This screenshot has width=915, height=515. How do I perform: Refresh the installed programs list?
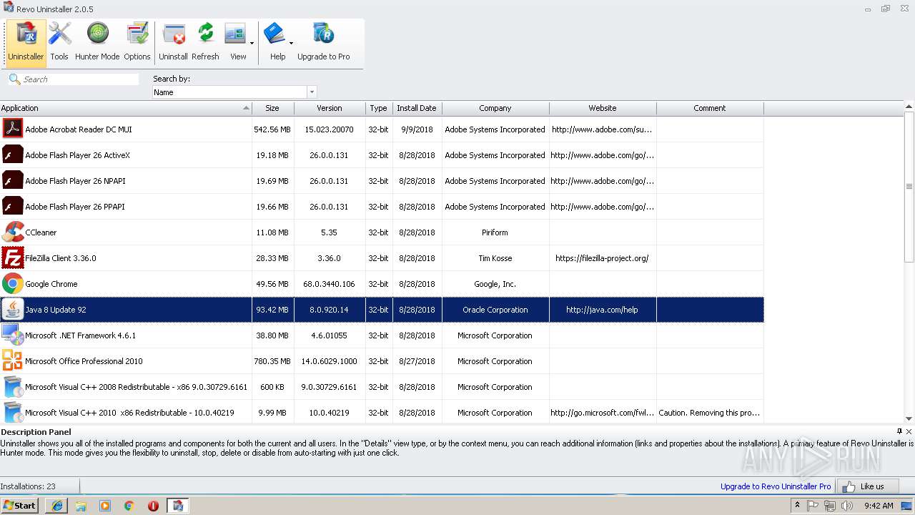pos(205,43)
